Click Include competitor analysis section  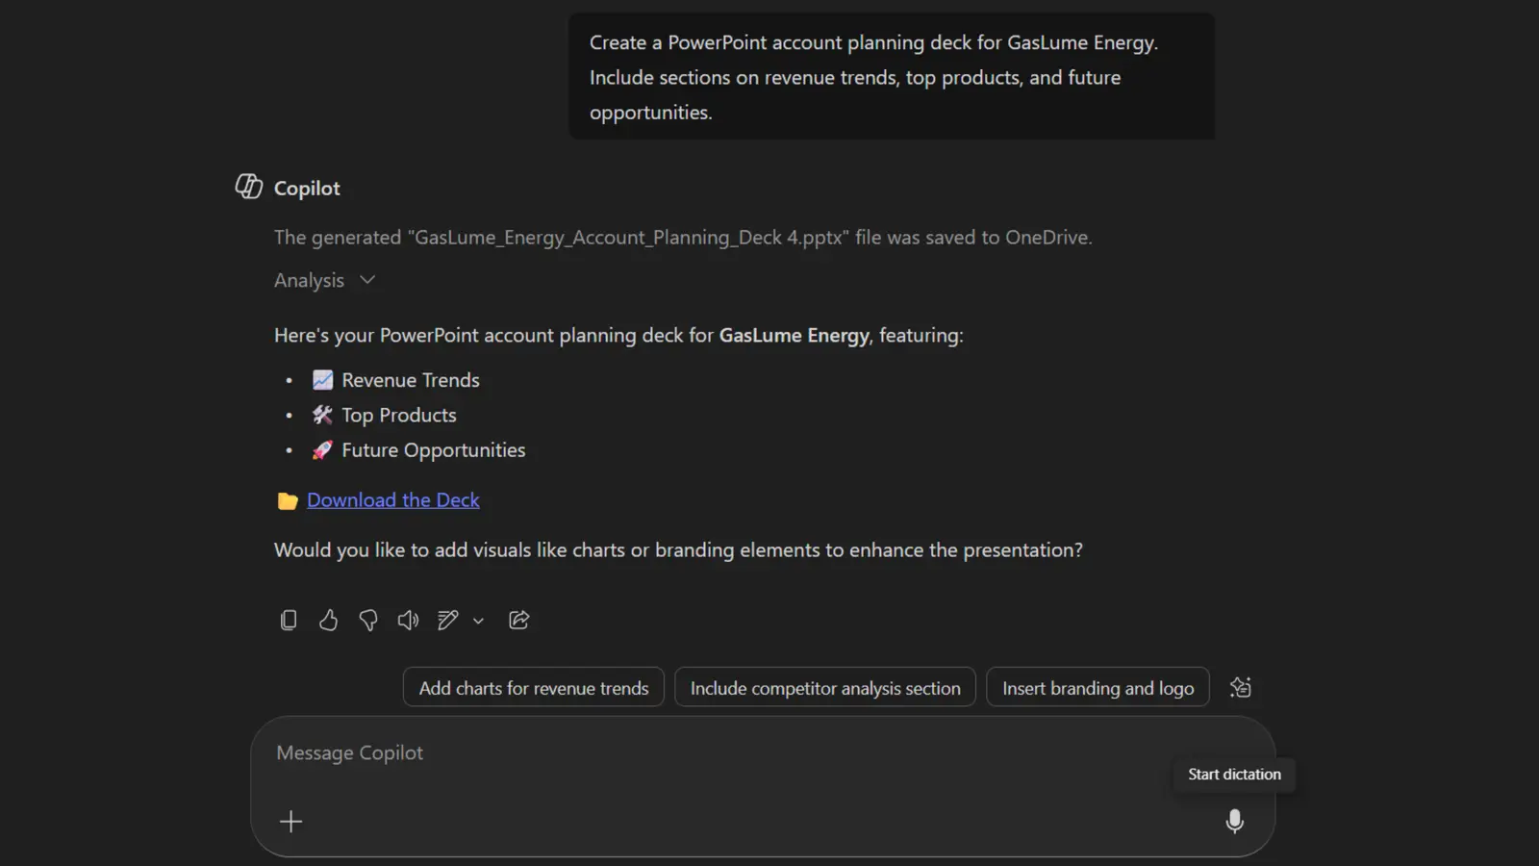tap(824, 687)
